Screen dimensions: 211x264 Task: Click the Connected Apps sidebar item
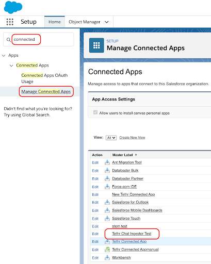[33, 65]
